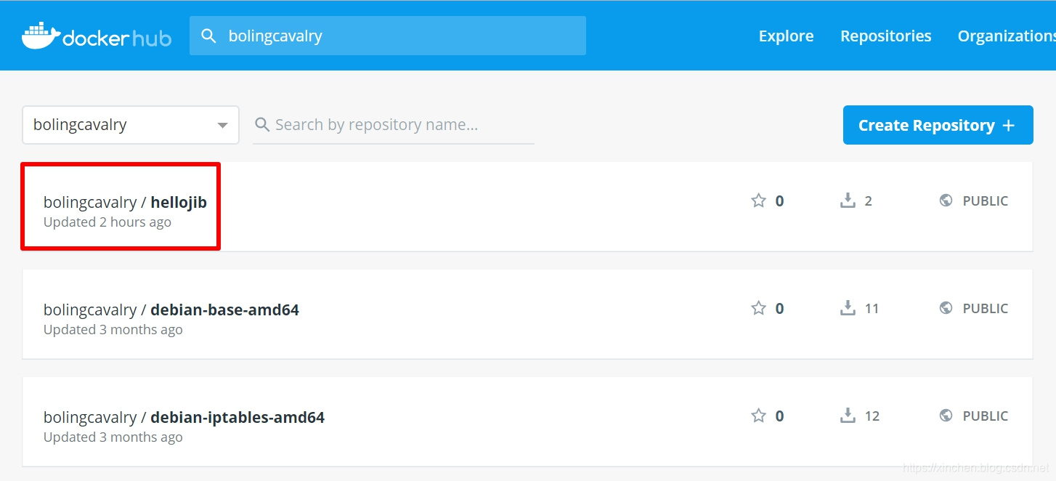
Task: Click the globe icon on hellojib row
Action: [946, 201]
